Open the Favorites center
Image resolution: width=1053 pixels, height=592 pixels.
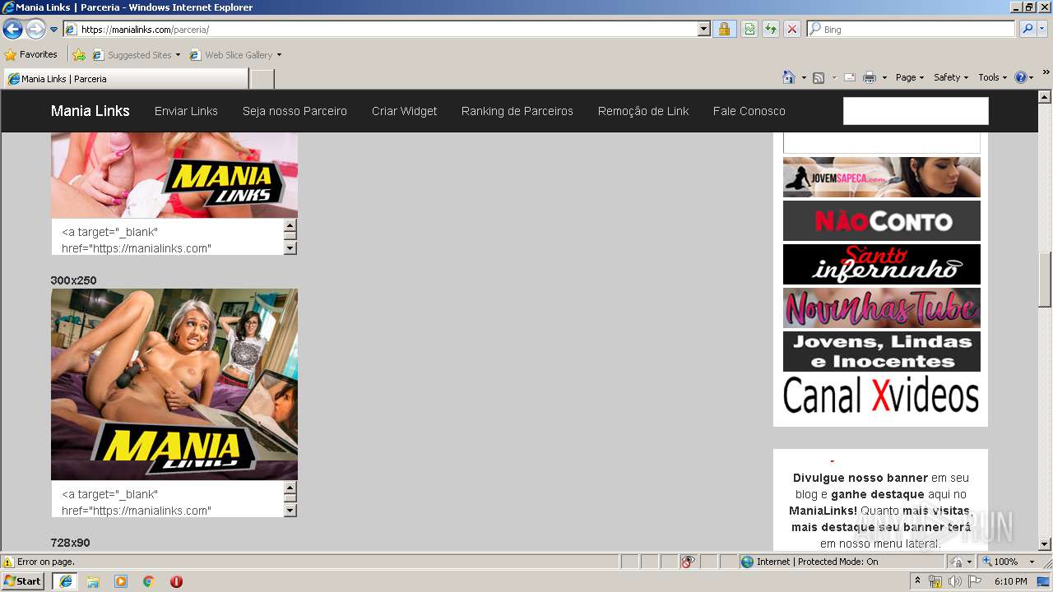click(x=31, y=55)
